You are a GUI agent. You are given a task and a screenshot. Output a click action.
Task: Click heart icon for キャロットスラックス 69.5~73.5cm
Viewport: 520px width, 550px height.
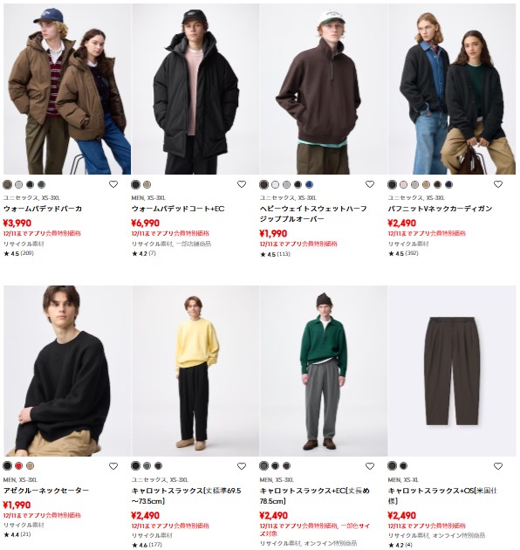pyautogui.click(x=242, y=466)
